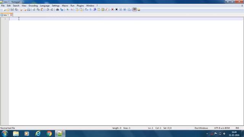Toggle synchronized horizontal scrolling
This screenshot has width=244, height=137.
[x=81, y=10]
